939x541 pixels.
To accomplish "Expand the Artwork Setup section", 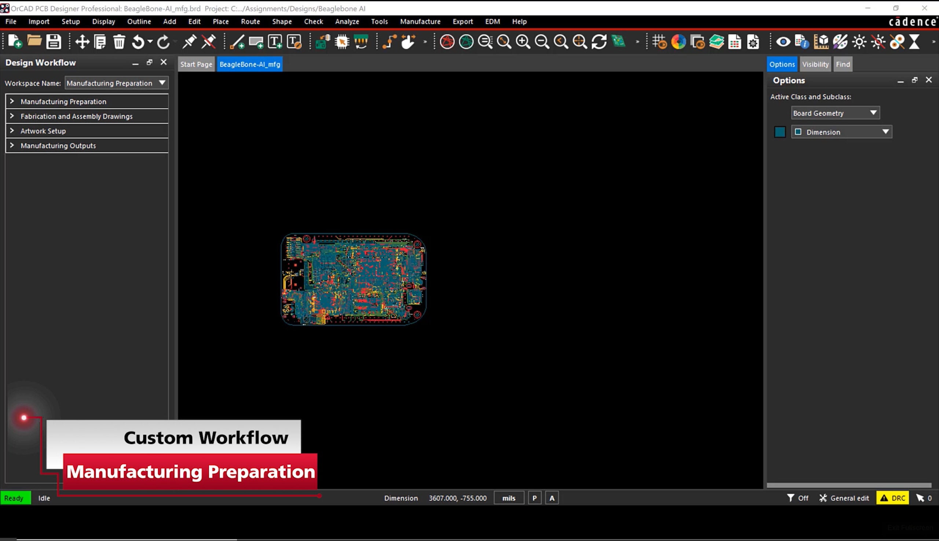I will click(x=87, y=131).
